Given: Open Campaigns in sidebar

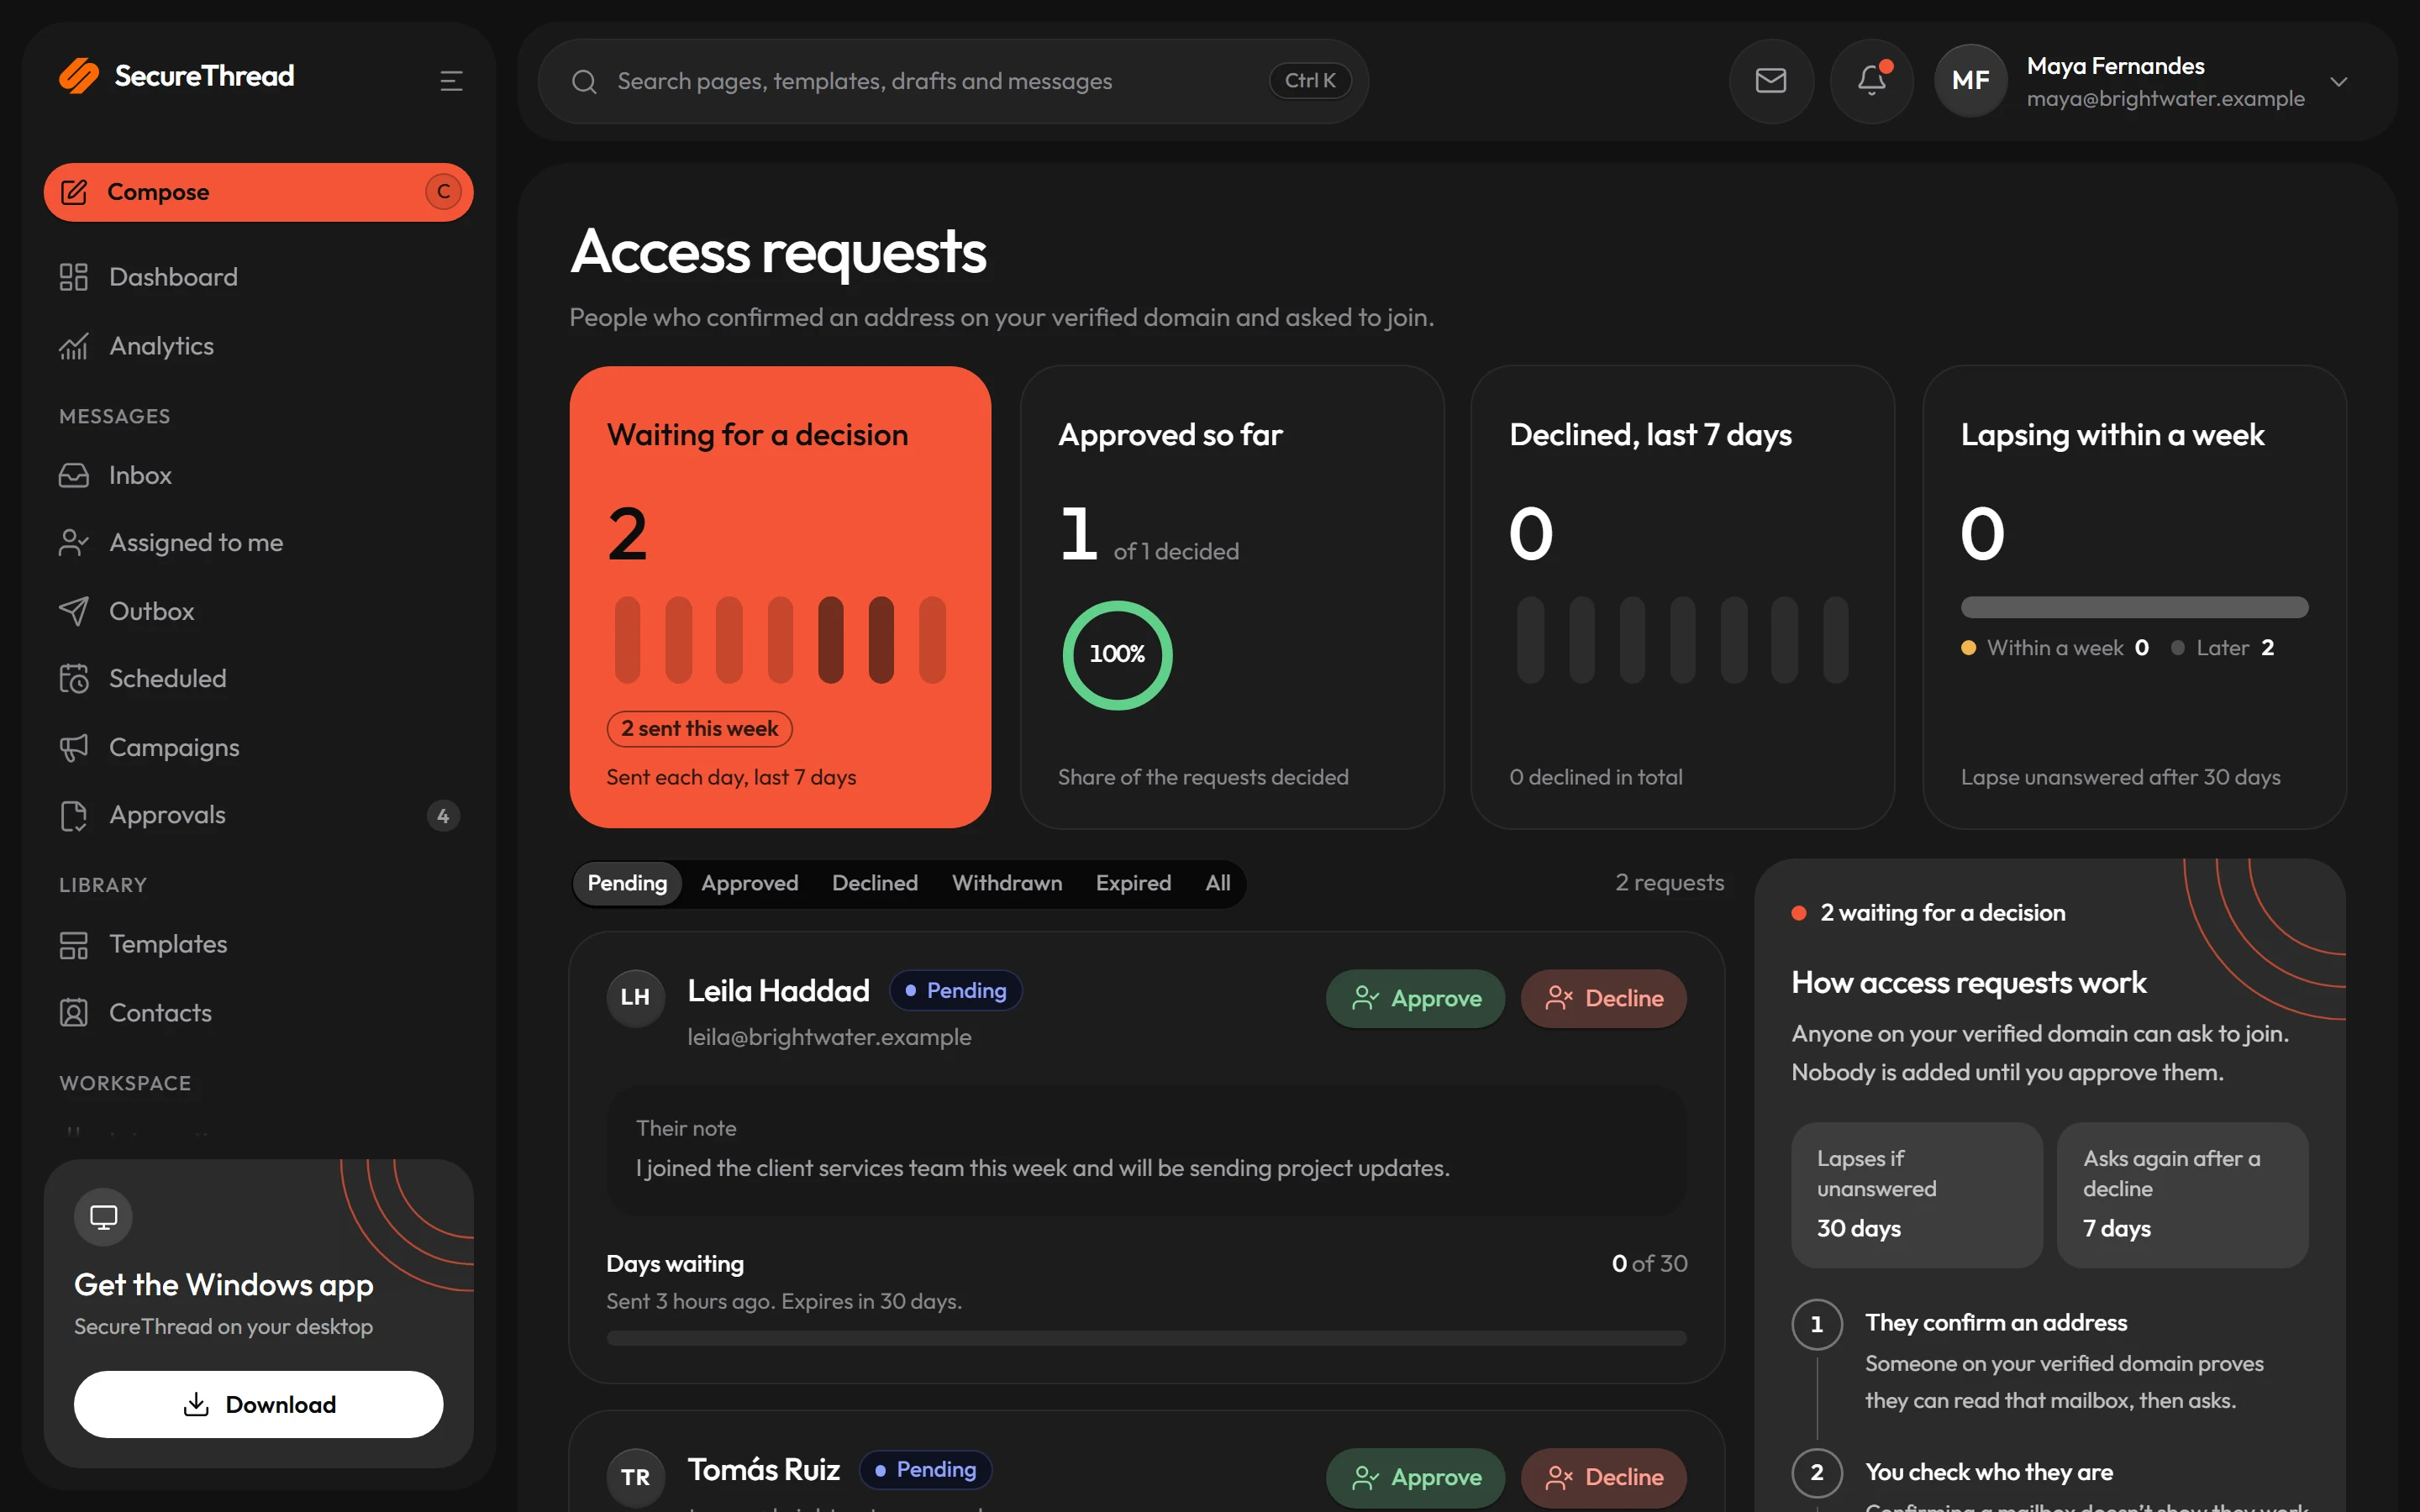Looking at the screenshot, I should point(258,747).
